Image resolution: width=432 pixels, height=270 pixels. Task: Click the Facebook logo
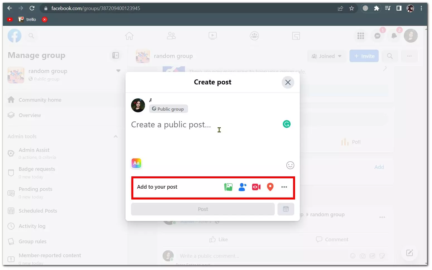pyautogui.click(x=15, y=36)
